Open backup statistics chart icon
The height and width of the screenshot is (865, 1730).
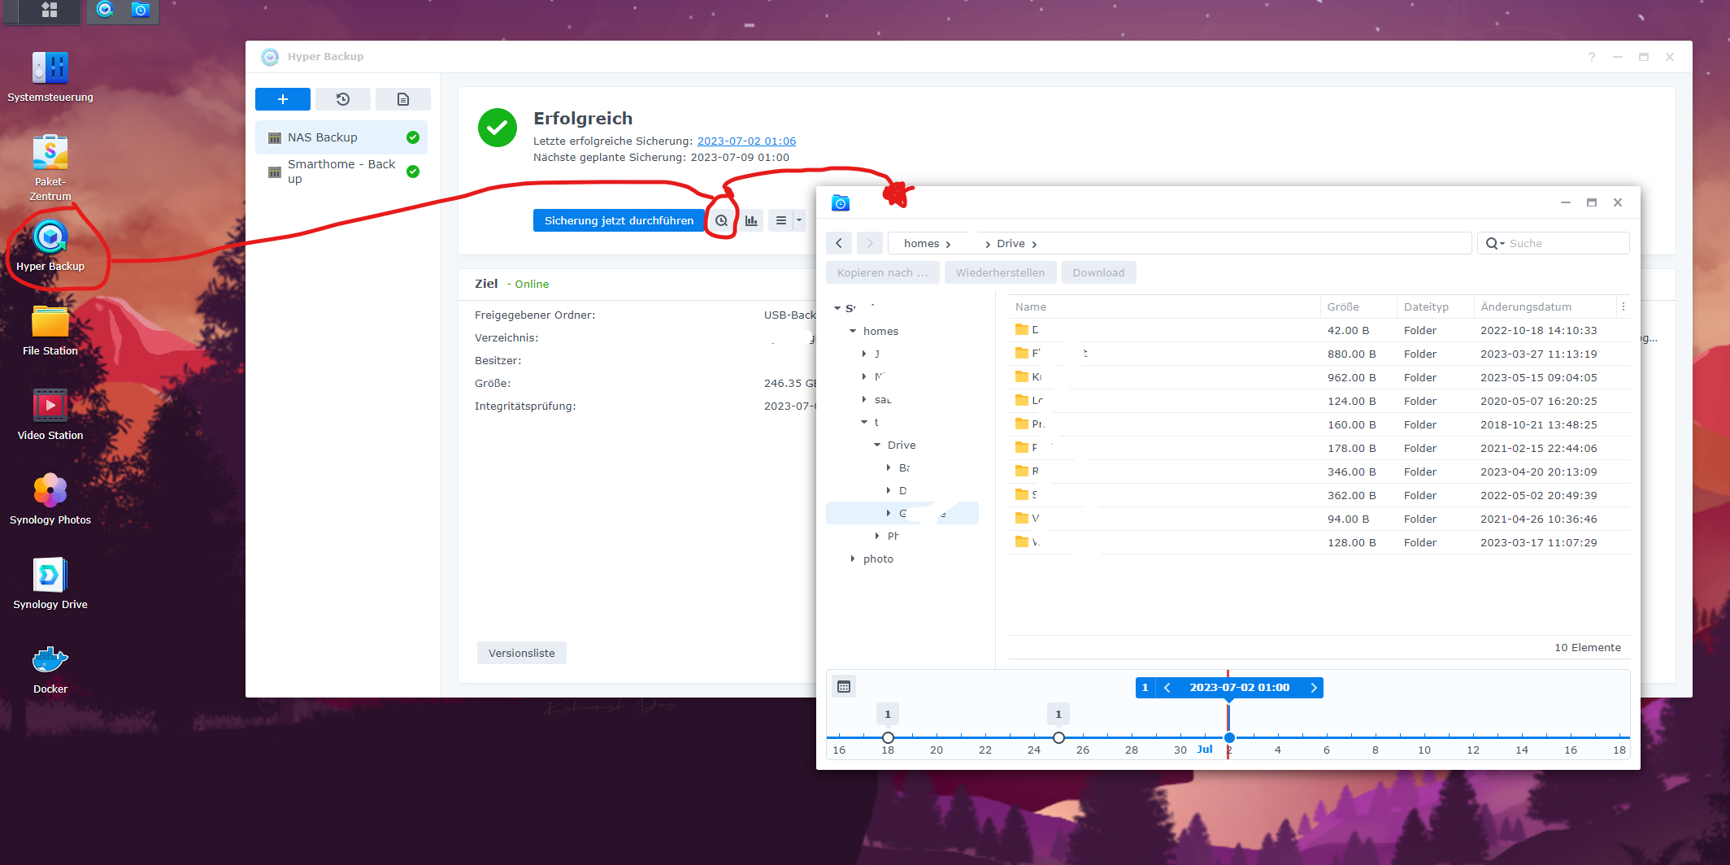coord(751,220)
